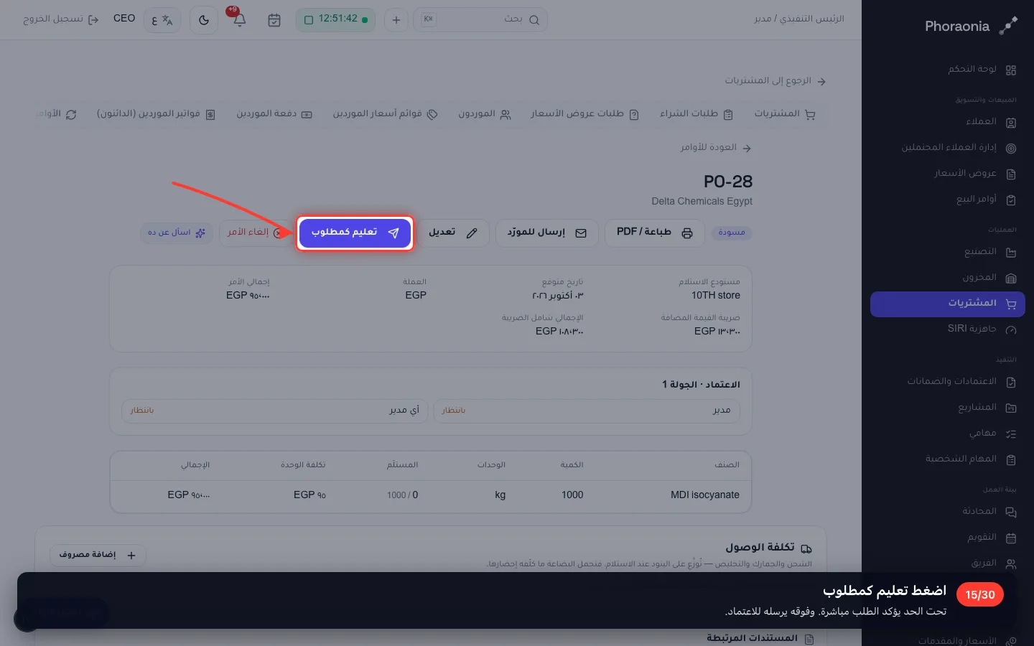Switch to 'الموردون' suppliers tab
Viewport: 1034px width, 646px height.
[485, 113]
